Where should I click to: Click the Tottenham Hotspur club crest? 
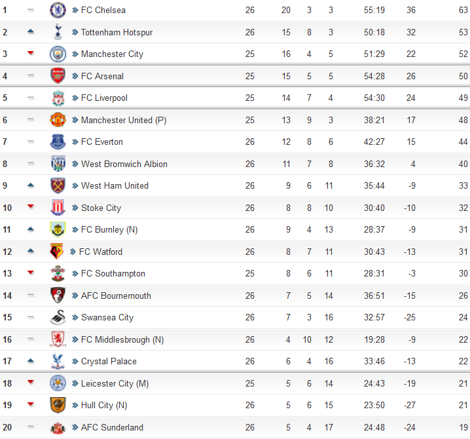pyautogui.click(x=58, y=32)
